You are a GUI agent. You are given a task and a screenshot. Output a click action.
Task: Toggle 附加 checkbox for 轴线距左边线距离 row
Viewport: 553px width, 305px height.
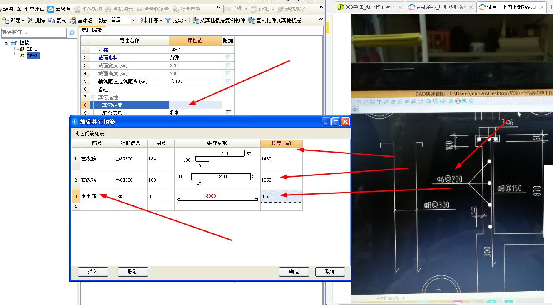click(x=228, y=81)
